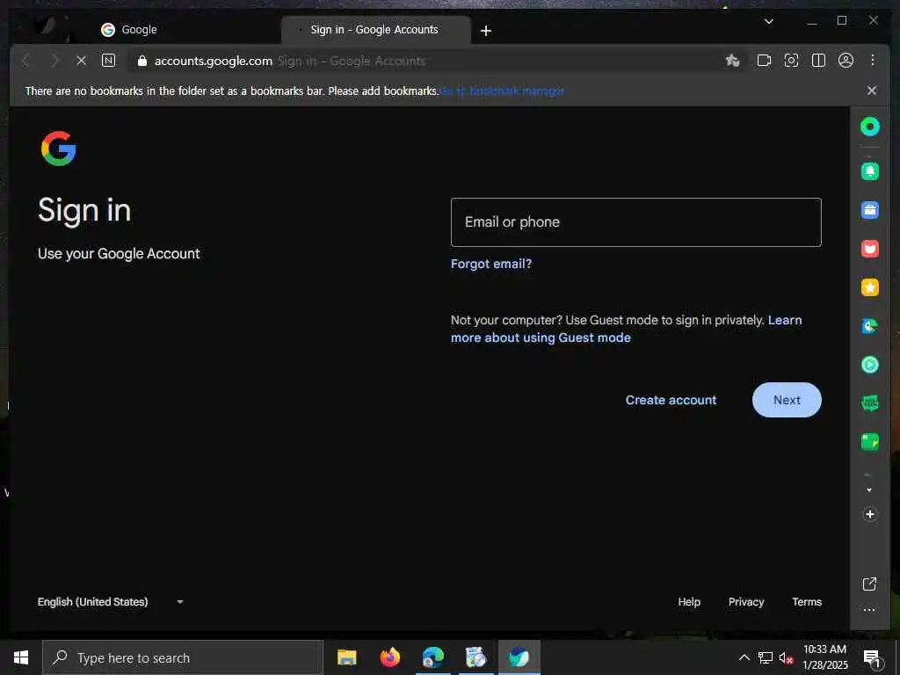View site security via the lock icon
The image size is (900, 675).
point(142,61)
